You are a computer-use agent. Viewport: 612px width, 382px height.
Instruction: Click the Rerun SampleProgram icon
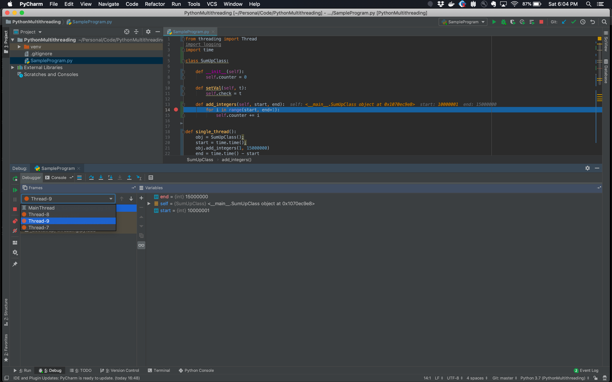[x=15, y=178]
